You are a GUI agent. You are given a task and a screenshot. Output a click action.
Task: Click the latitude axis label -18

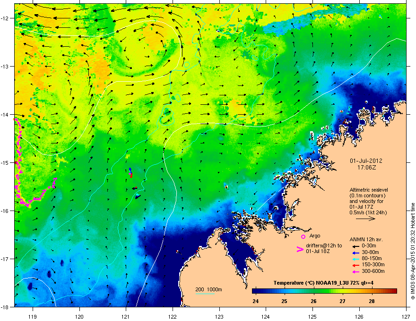click(5, 307)
